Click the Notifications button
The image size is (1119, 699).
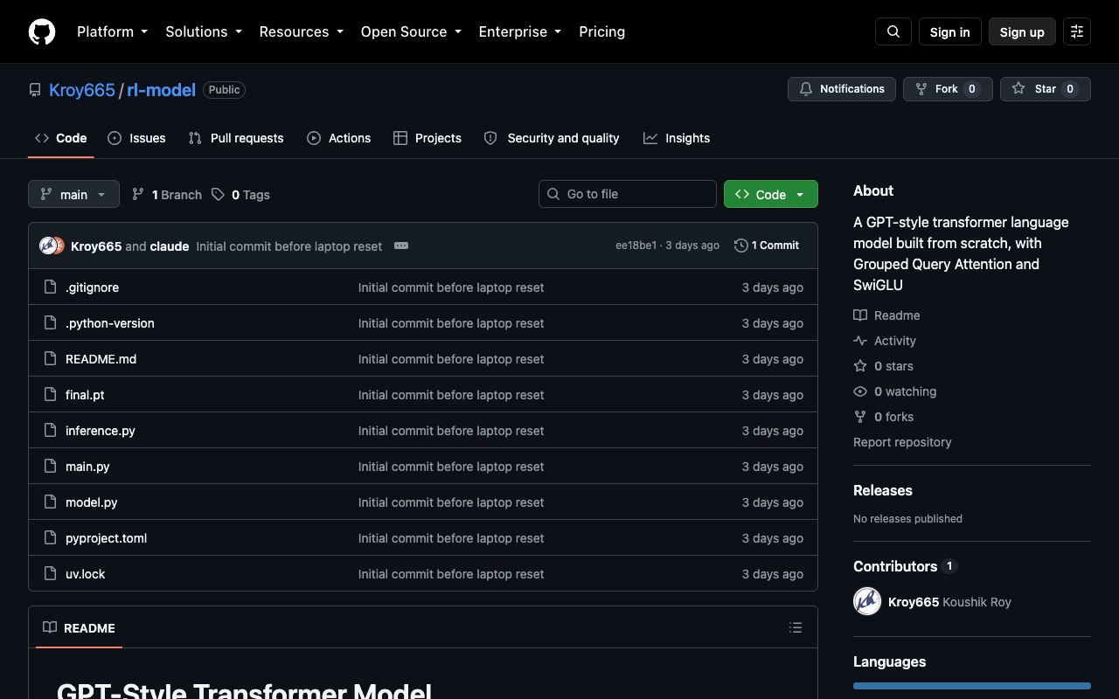point(842,89)
